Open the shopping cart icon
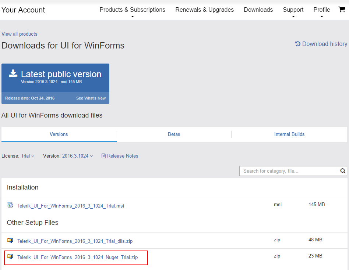 (x=342, y=9)
